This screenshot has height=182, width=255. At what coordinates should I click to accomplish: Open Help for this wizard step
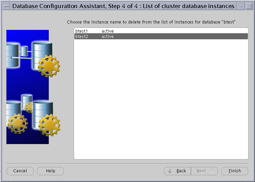(50, 171)
